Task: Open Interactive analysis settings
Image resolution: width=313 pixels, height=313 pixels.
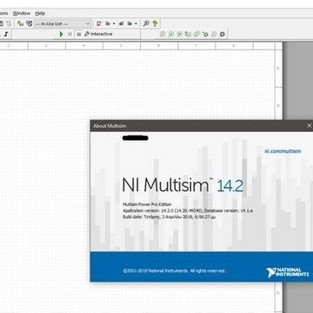Action: tap(98, 34)
